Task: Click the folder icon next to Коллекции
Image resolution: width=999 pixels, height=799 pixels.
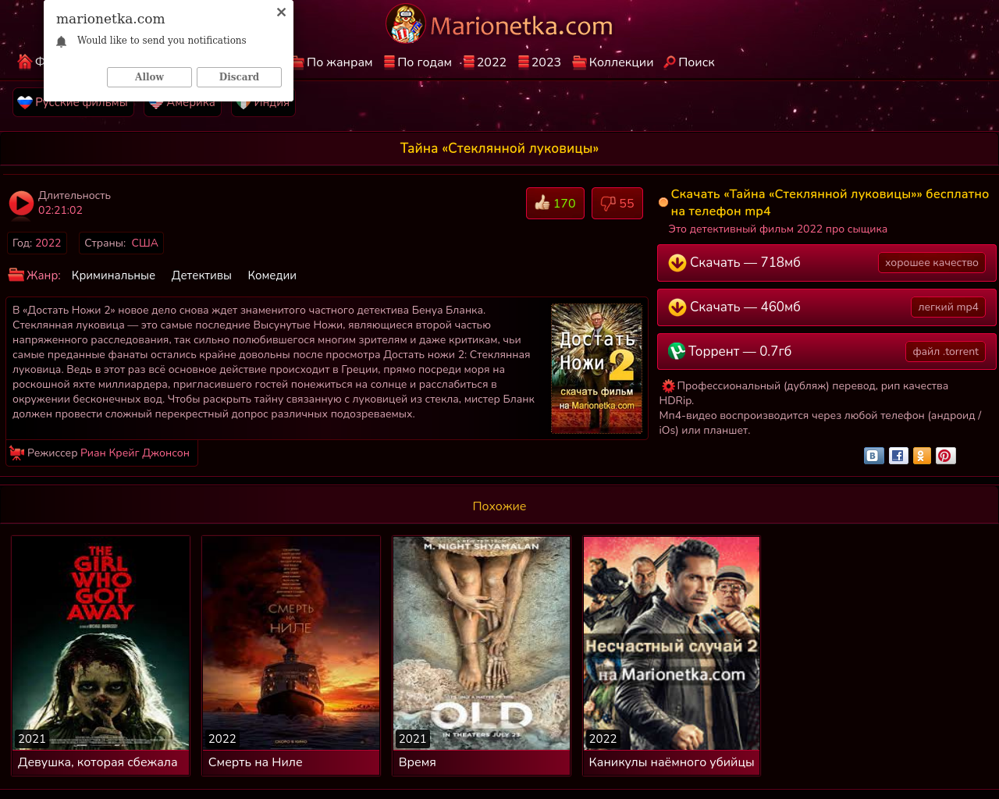Action: [579, 62]
